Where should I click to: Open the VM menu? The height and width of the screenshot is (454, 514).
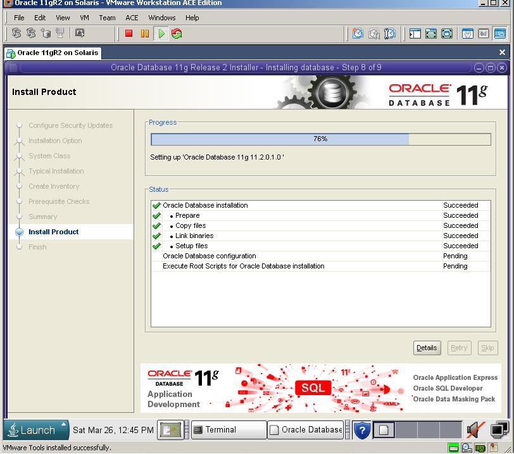point(84,18)
